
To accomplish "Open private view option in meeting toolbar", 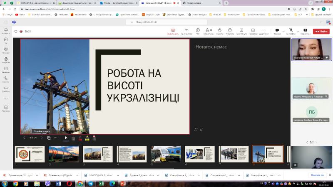I will 186,32.
